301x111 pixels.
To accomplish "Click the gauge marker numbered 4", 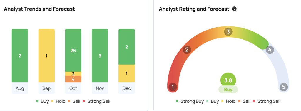I will click(x=270, y=50).
